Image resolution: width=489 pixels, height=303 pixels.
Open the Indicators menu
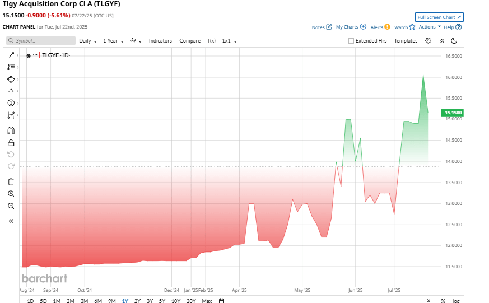pyautogui.click(x=160, y=41)
